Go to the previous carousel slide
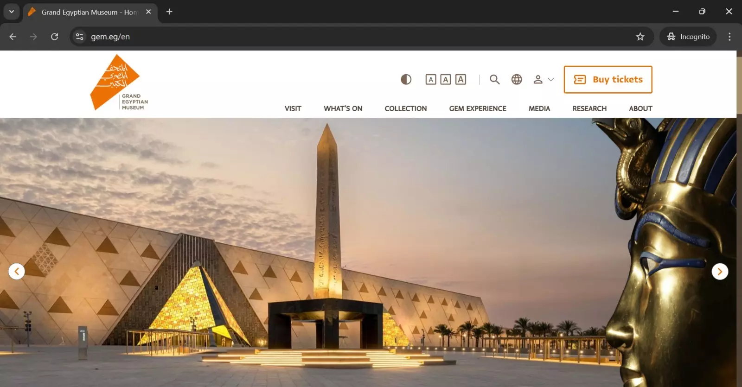 (17, 272)
